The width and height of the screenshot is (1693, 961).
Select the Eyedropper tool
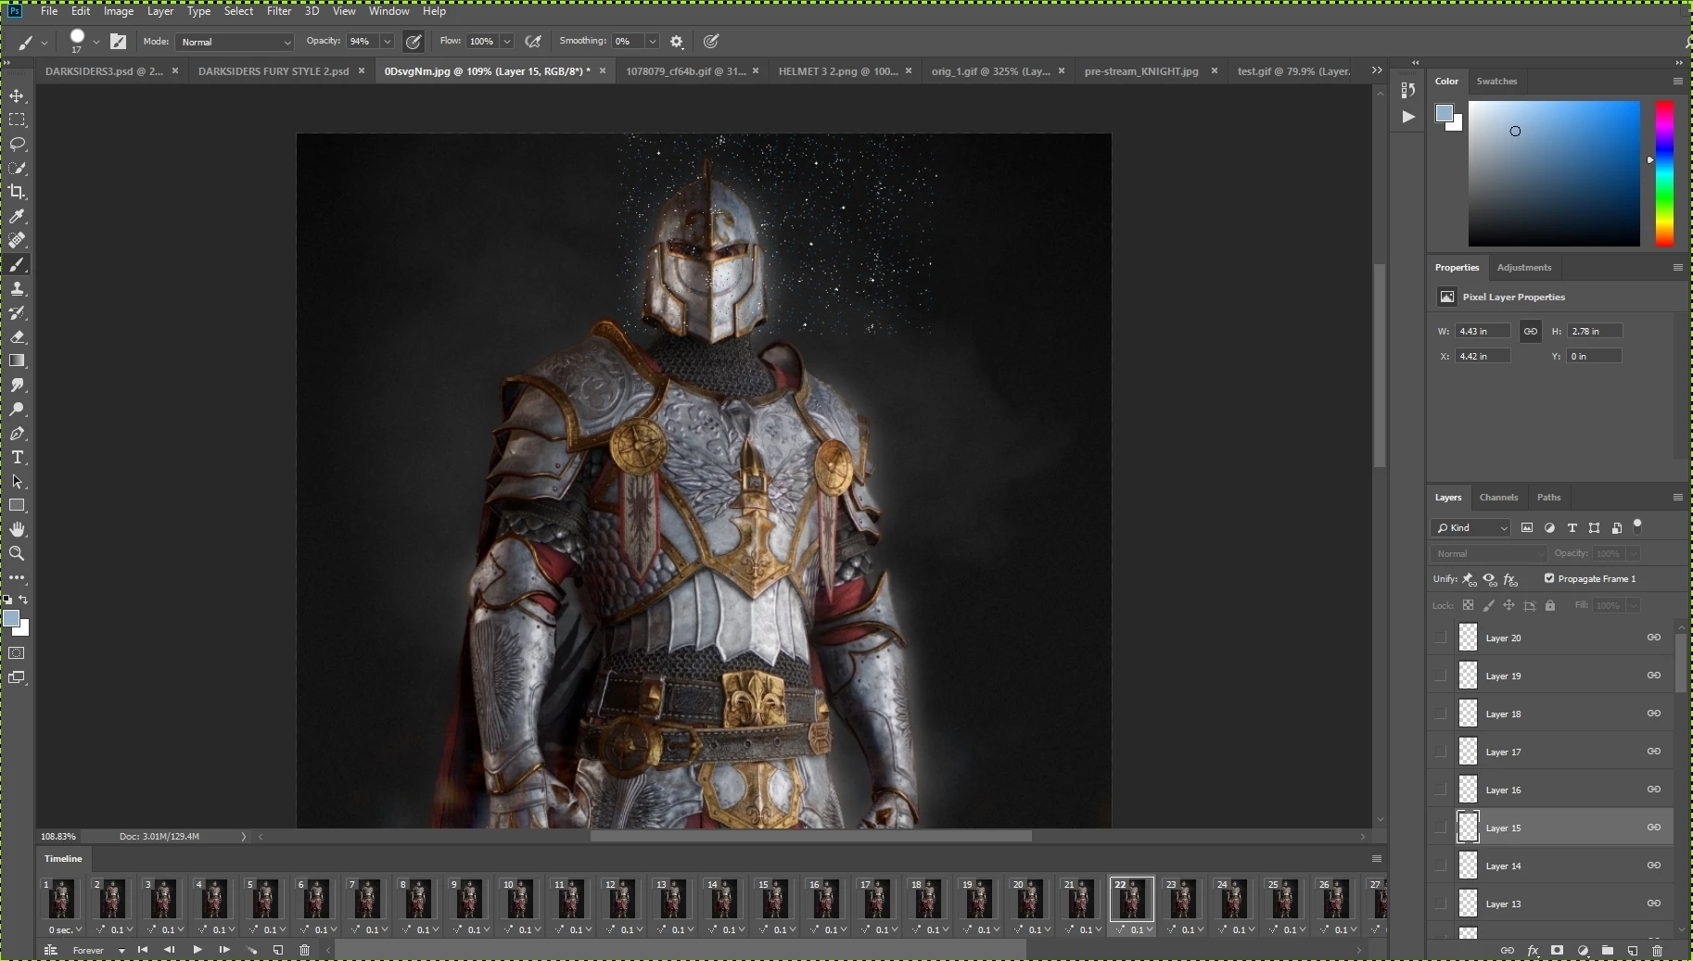click(x=17, y=216)
